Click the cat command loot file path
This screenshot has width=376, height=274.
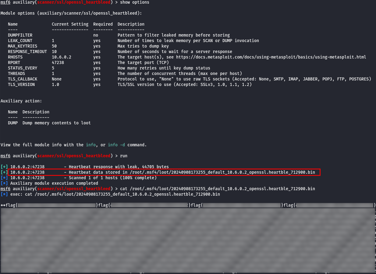(222, 189)
